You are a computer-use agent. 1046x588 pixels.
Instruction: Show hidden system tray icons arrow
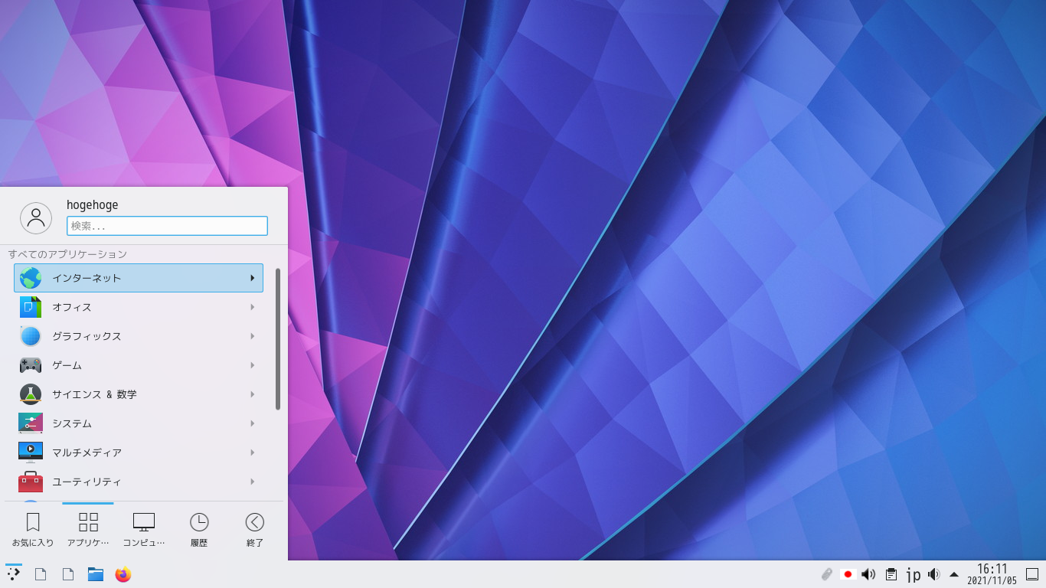coord(954,574)
